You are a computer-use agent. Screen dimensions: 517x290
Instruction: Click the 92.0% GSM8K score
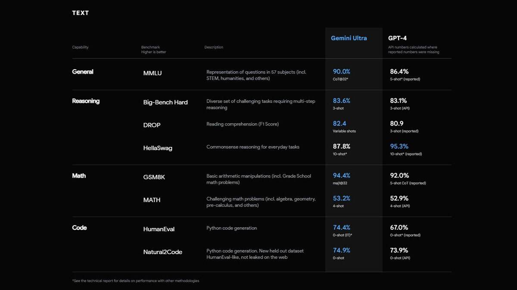(399, 176)
